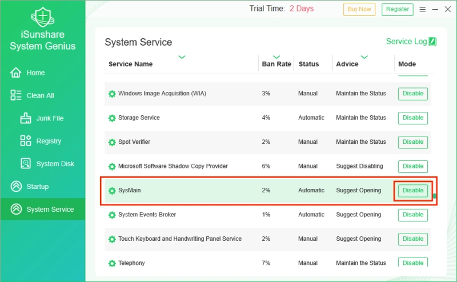Click the System Service page heading

click(x=138, y=42)
